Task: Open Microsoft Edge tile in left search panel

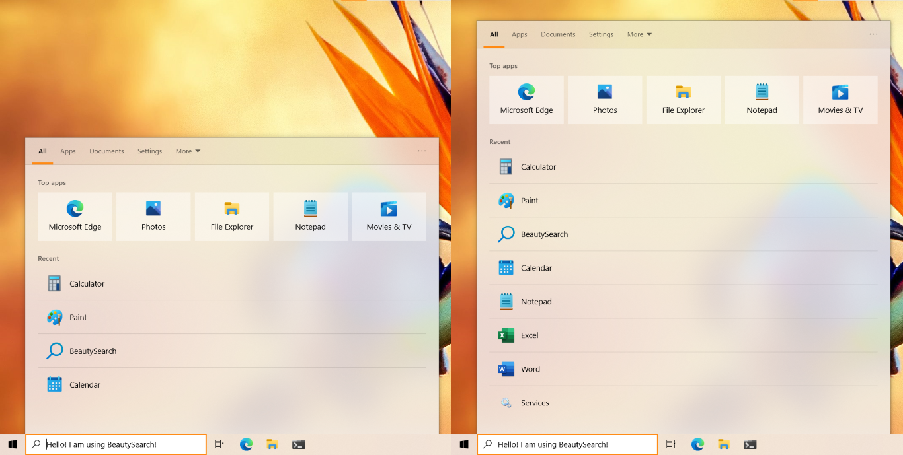Action: pos(75,217)
